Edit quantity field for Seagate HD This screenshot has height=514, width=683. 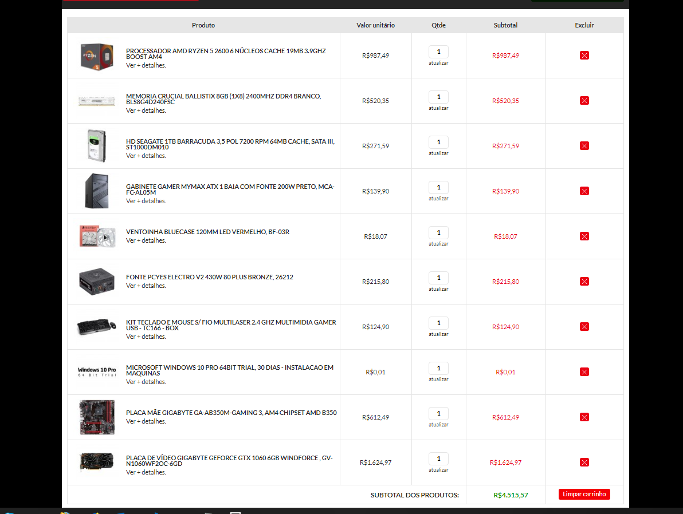(439, 143)
